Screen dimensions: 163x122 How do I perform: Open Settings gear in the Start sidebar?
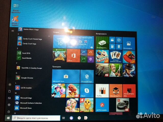click(x=9, y=105)
